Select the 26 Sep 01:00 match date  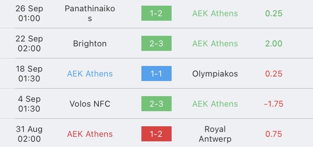tap(29, 13)
